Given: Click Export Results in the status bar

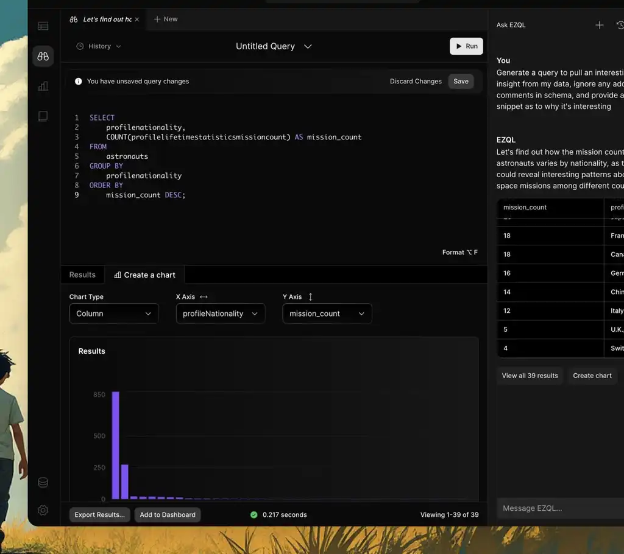Looking at the screenshot, I should tap(99, 514).
